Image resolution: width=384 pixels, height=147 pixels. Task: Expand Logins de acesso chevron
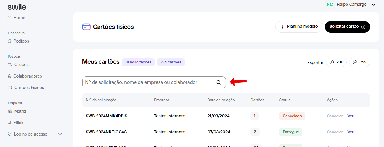(x=60, y=134)
